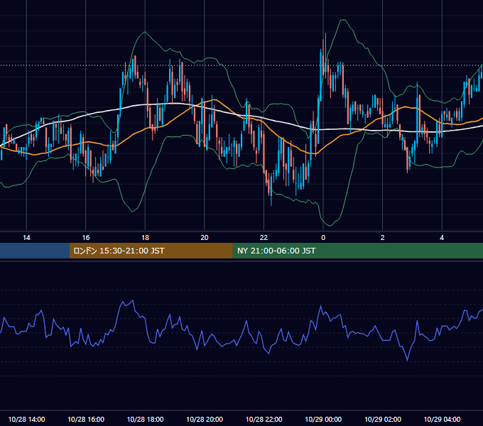Click hour label 2 on price chart axis
This screenshot has height=426, width=483.
pyautogui.click(x=383, y=237)
